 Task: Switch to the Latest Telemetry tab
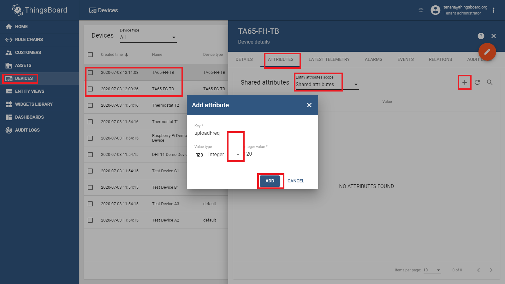(x=329, y=59)
